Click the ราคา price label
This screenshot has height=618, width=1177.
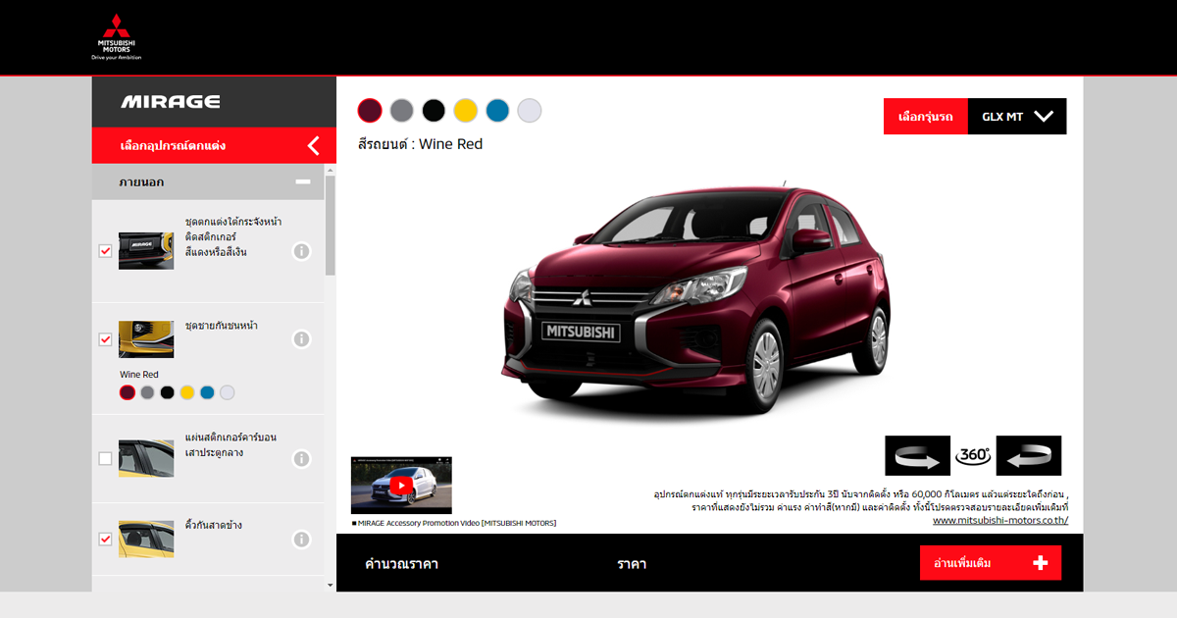[x=632, y=564]
